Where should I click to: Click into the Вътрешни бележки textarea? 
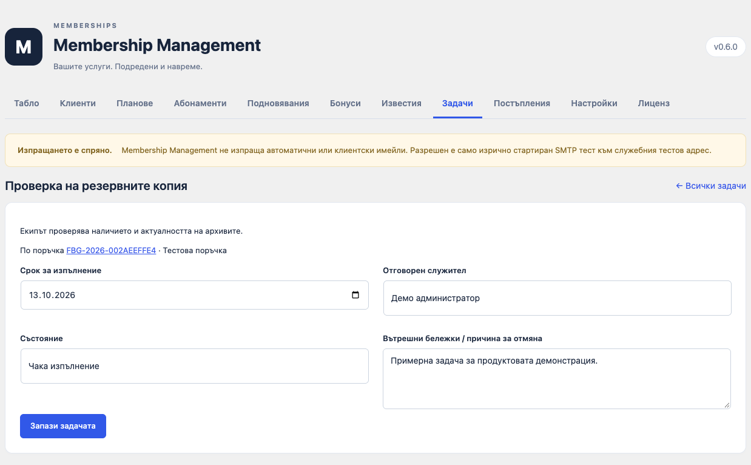557,378
